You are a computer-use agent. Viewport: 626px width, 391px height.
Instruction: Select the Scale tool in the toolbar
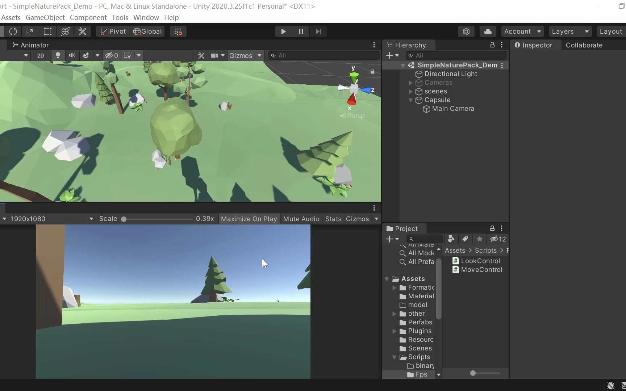(x=30, y=31)
